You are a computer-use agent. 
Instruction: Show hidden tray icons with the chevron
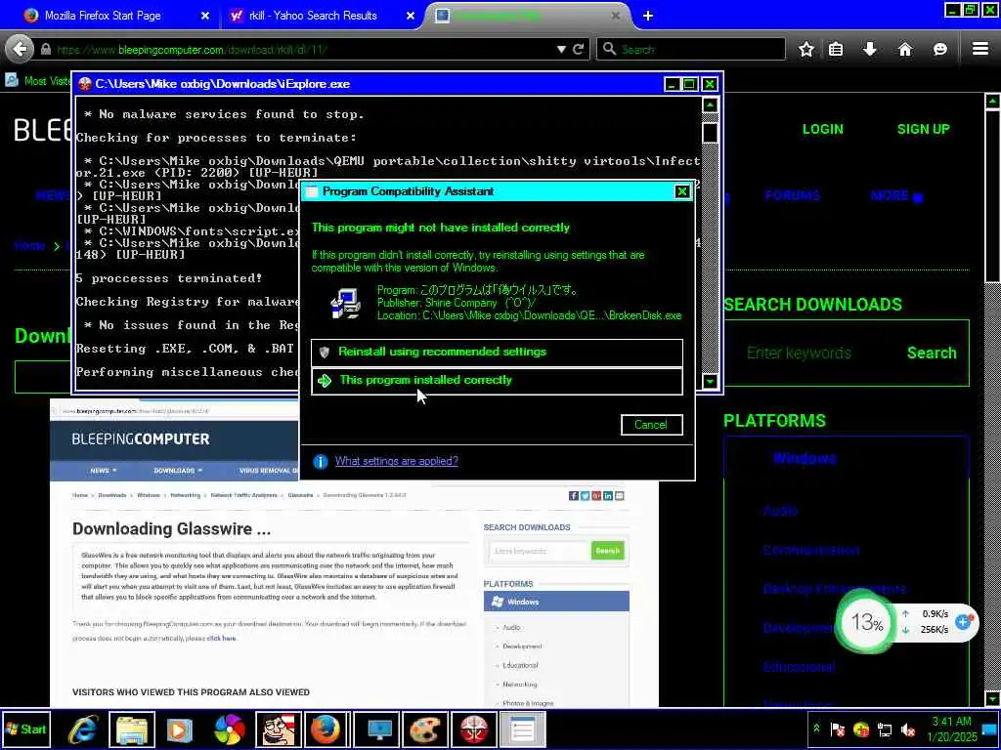816,729
